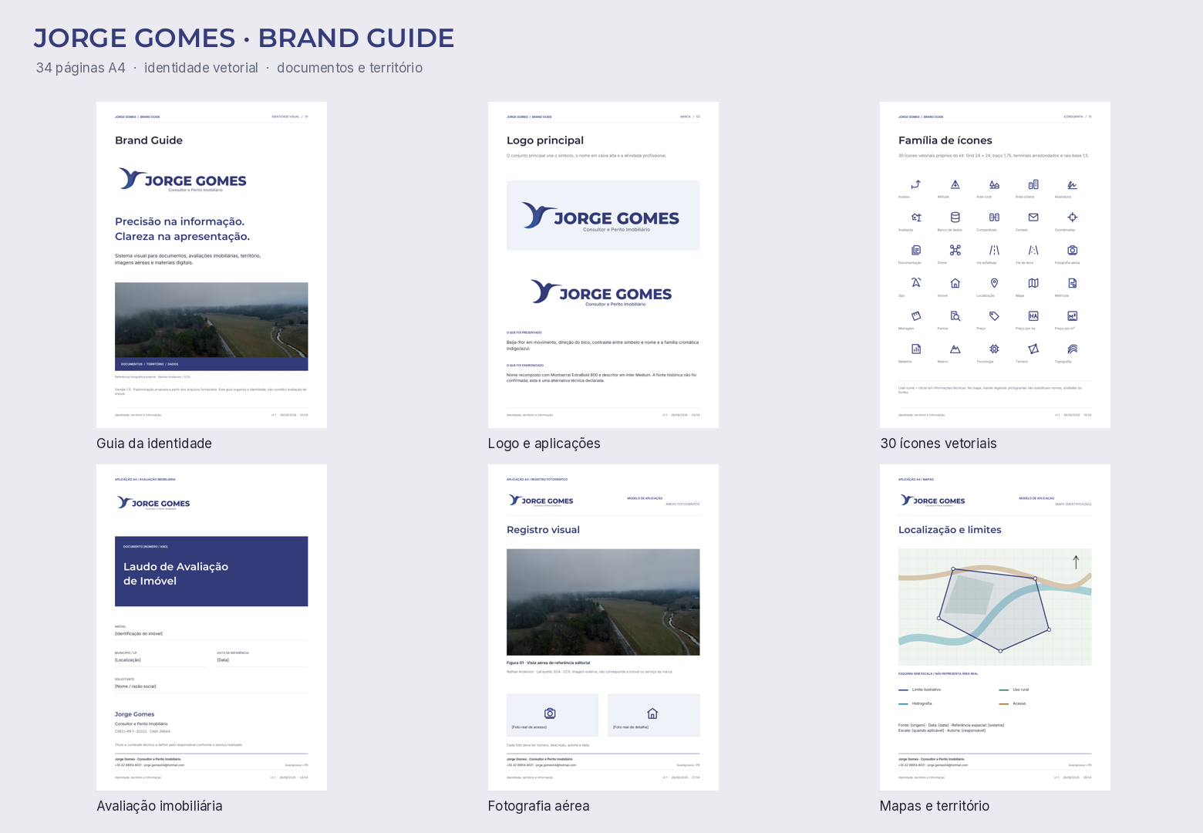Select the Assinatura signature icon
Screen dimensions: 1203x833
tap(1072, 184)
